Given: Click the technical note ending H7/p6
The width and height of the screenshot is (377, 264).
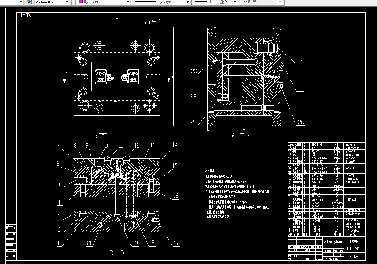Looking at the screenshot, I should coord(226,202).
